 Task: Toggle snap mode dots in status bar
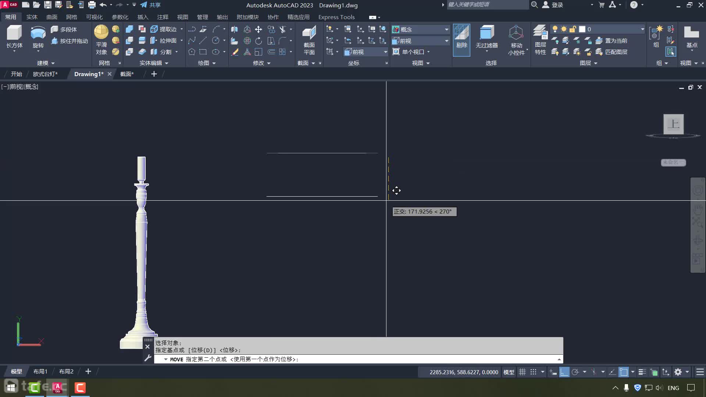[533, 372]
